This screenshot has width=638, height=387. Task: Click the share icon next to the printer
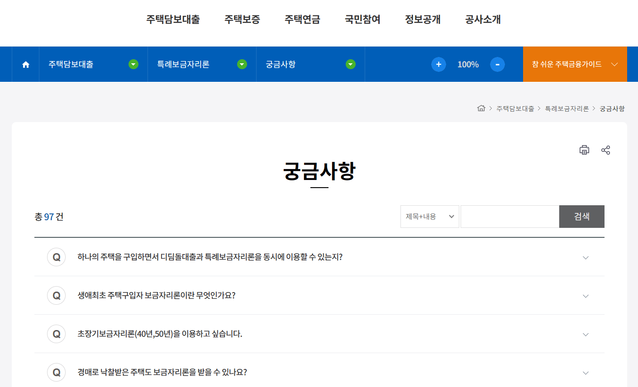606,150
